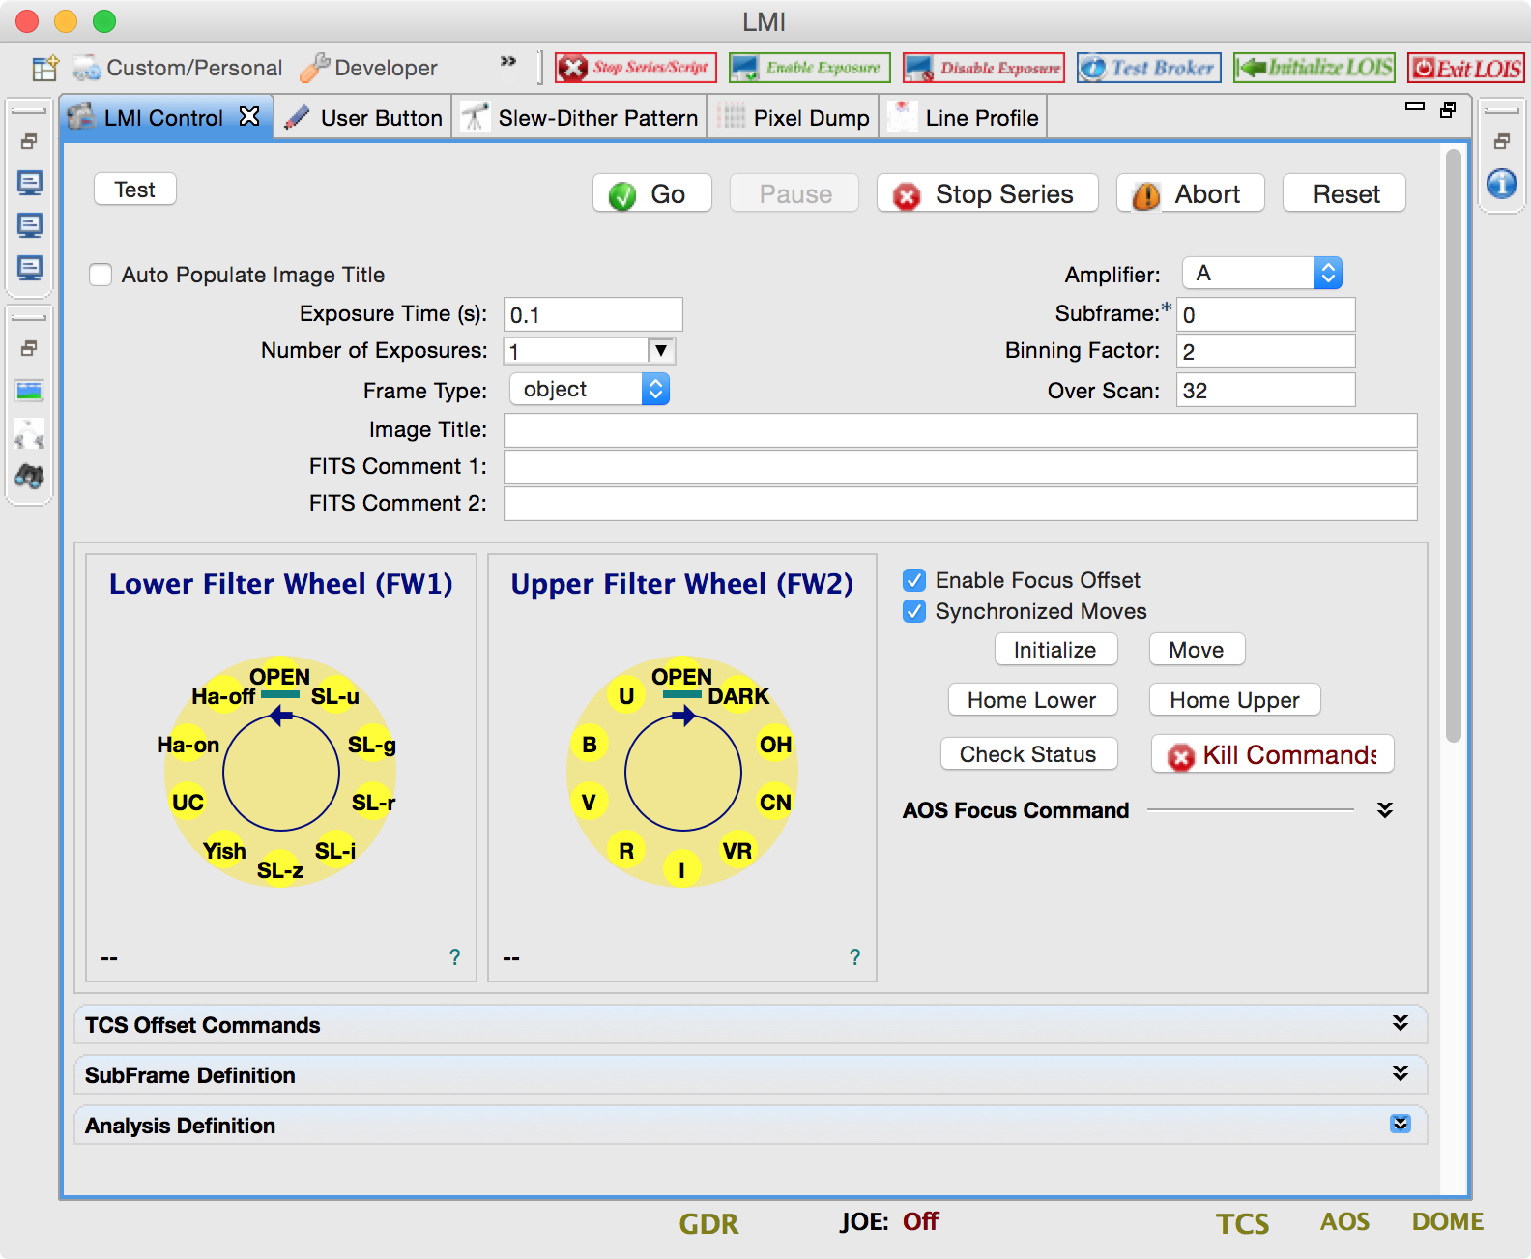
Task: Click the Exit LOIS toolbar icon
Action: click(1465, 68)
